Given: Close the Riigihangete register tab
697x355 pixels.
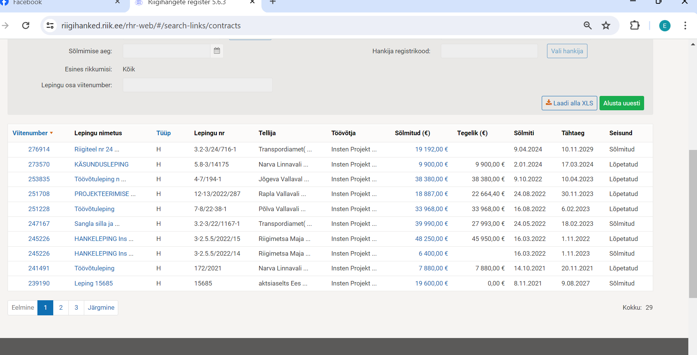Looking at the screenshot, I should tap(252, 2).
